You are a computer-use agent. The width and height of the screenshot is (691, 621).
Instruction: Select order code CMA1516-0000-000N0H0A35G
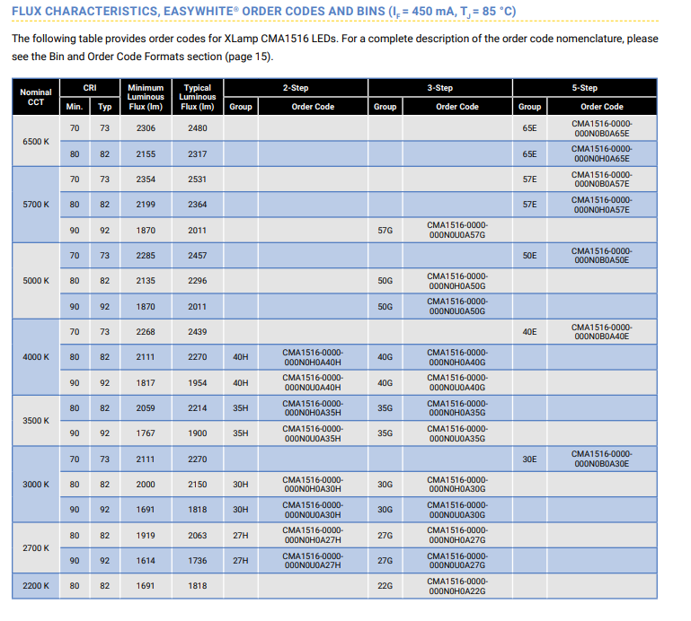(x=457, y=408)
